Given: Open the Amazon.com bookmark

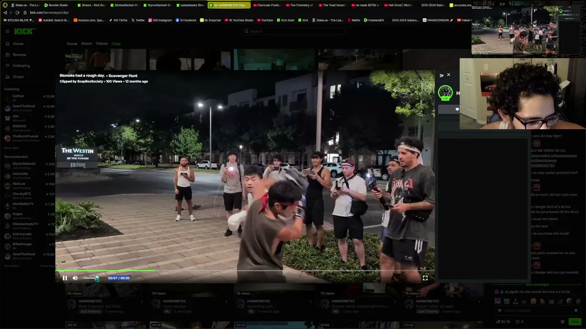Looking at the screenshot, I should 88,20.
